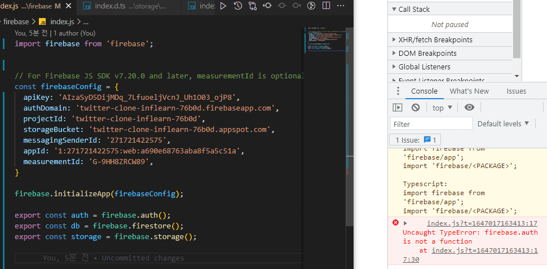Open file history timeline icon in editor toolbar
Screen dimensions: 547x269
pyautogui.click(x=238, y=6)
